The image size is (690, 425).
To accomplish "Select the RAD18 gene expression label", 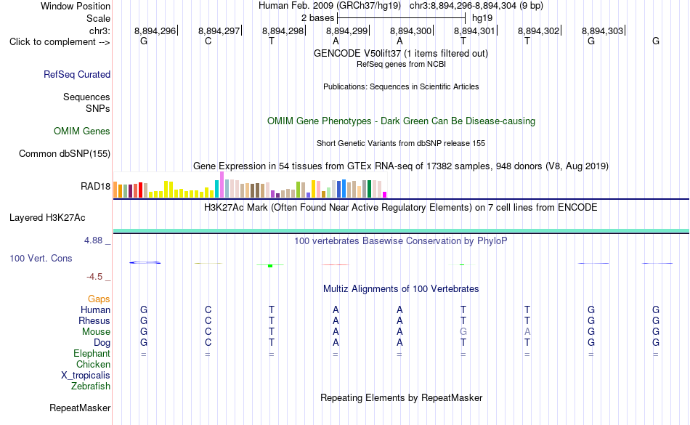I will coord(95,186).
